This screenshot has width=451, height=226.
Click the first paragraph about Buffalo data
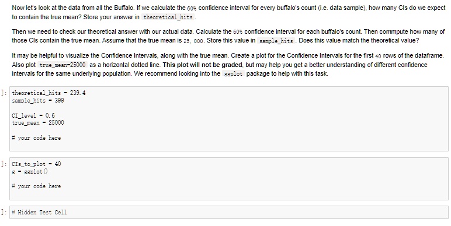point(228,12)
